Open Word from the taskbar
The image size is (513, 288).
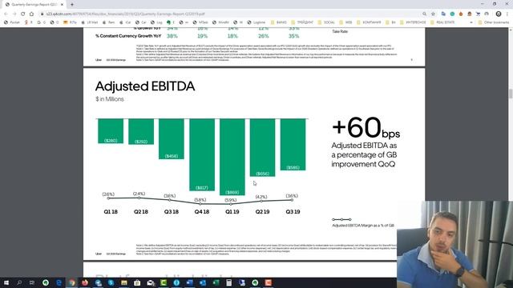pos(189,282)
